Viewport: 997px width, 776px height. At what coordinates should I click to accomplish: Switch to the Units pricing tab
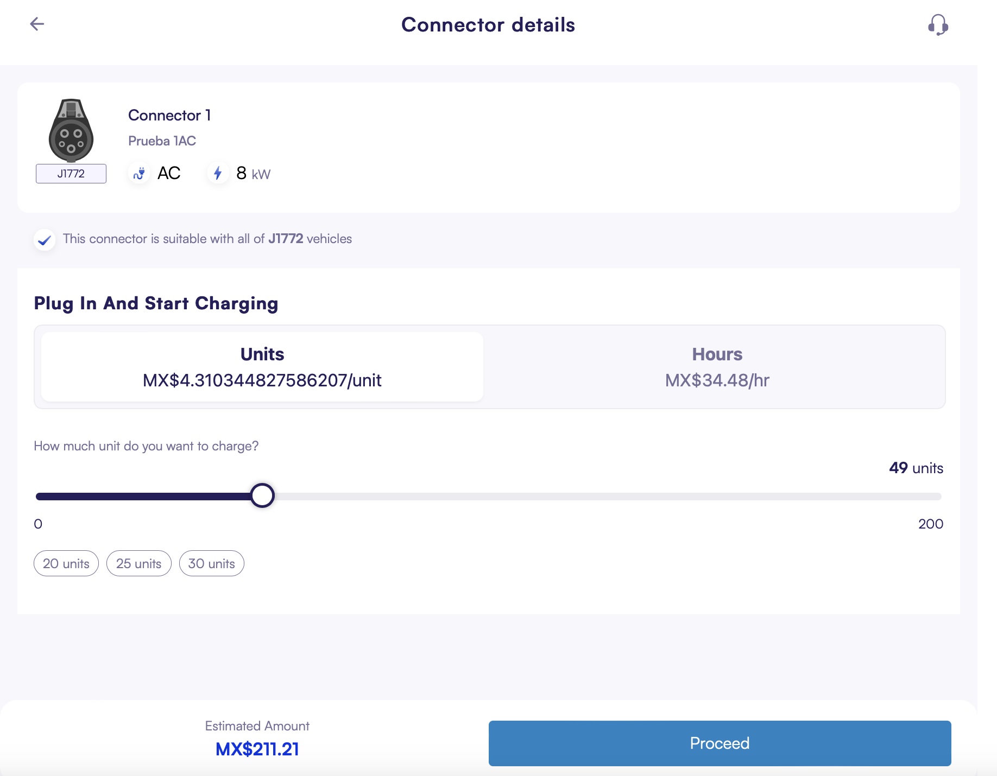262,366
